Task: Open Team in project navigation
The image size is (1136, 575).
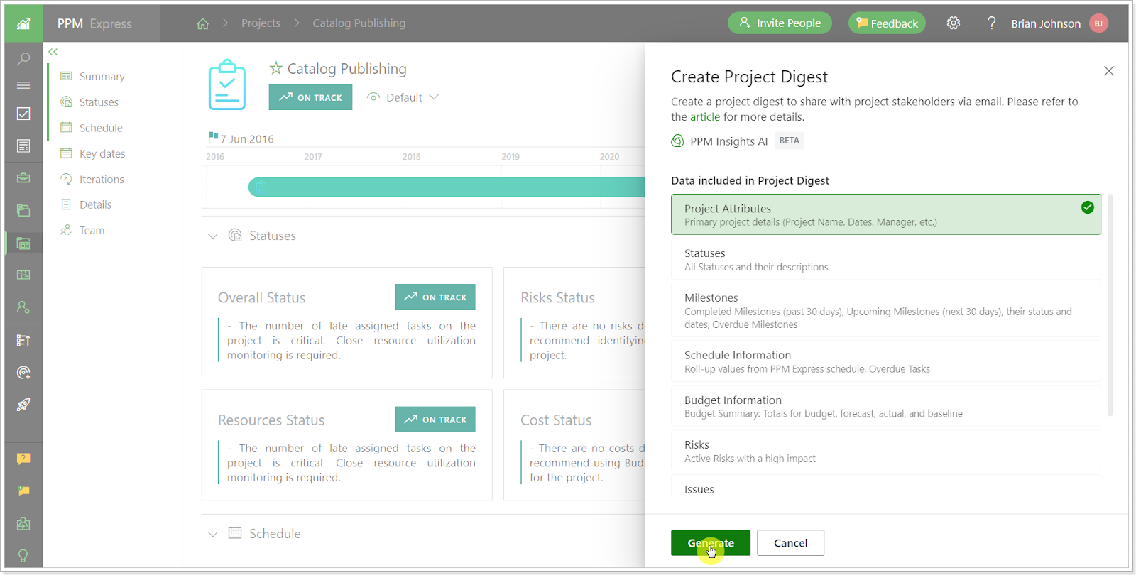Action: click(92, 231)
